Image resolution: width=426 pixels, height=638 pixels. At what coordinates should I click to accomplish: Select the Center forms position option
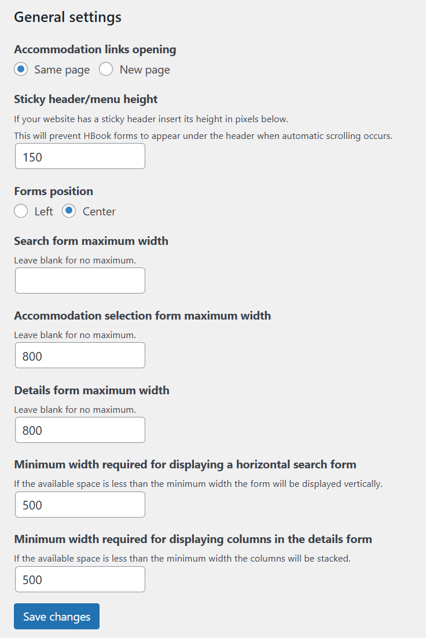click(69, 211)
